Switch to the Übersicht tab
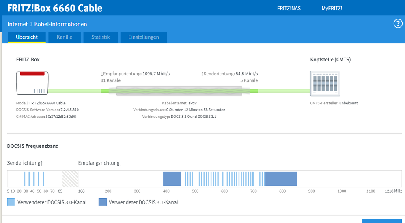This screenshot has height=223, width=405. pyautogui.click(x=27, y=37)
